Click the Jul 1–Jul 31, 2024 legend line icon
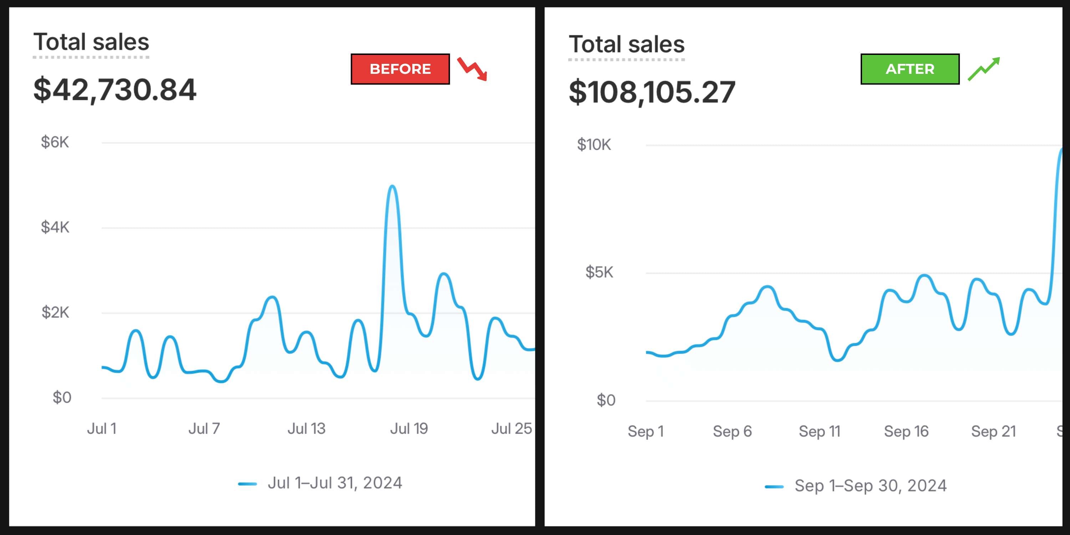 point(247,484)
